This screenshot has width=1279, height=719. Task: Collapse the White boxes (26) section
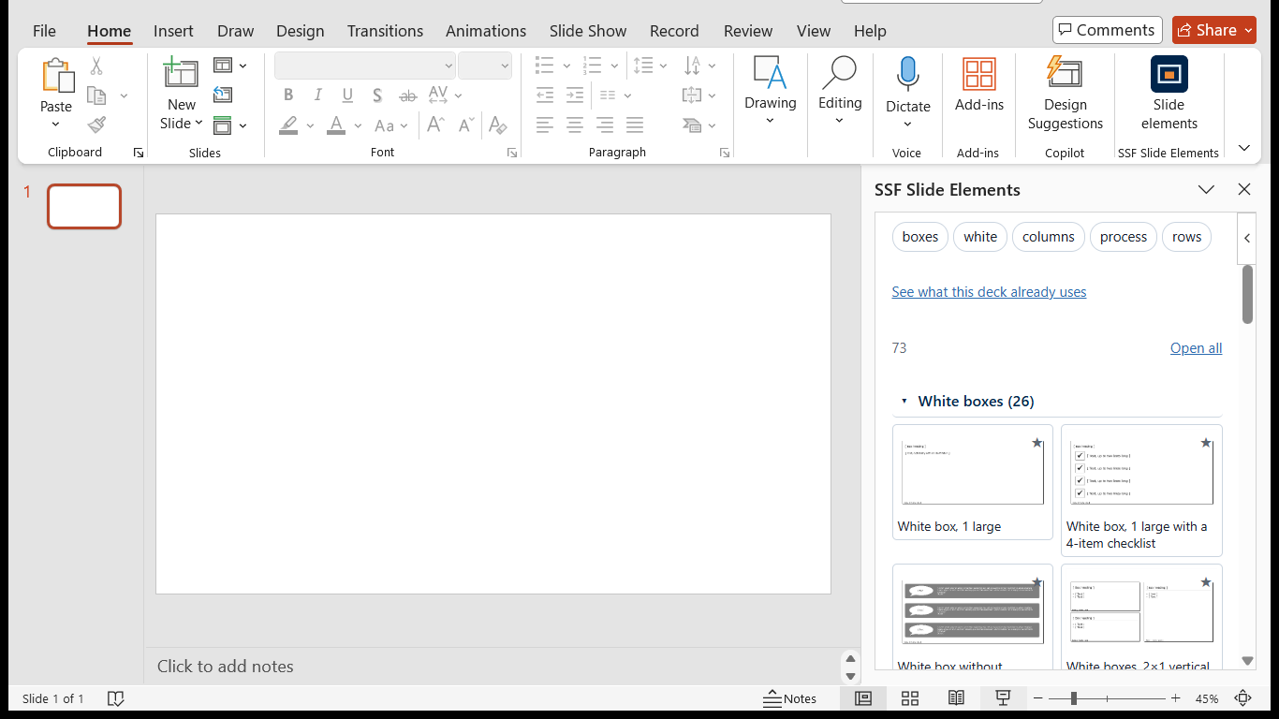(x=904, y=402)
